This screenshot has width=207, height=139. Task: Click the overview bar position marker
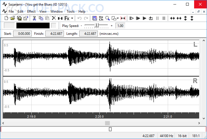tap(110, 129)
